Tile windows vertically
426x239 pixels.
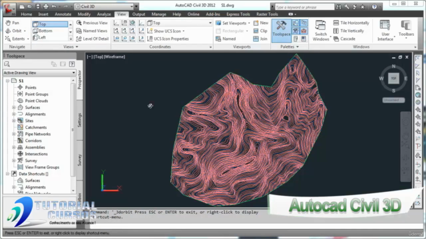click(x=348, y=31)
